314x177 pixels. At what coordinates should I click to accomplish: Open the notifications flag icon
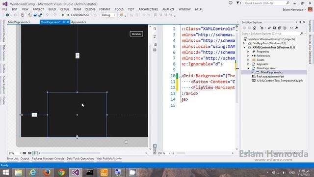coord(238,3)
